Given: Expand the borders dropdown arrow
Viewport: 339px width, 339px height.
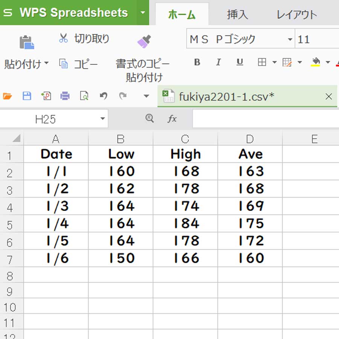Looking at the screenshot, I should (x=274, y=62).
